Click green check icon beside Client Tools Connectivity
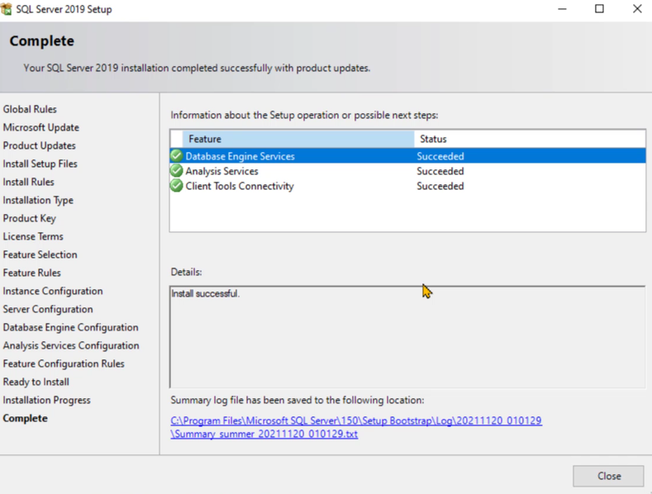The height and width of the screenshot is (494, 652). pos(176,186)
